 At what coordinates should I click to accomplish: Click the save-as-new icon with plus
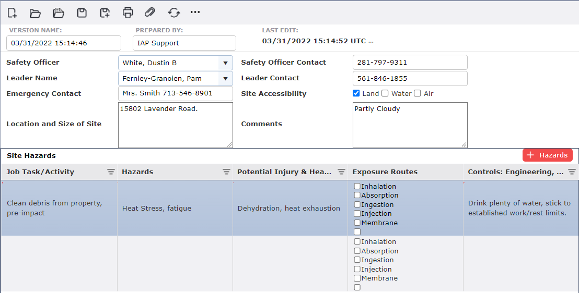coord(105,13)
